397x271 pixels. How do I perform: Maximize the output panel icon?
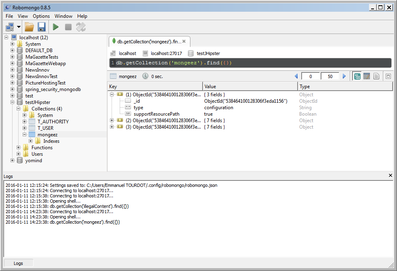pyautogui.click(x=388, y=76)
